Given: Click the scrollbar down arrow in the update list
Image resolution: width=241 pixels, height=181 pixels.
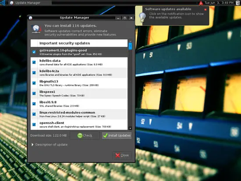Looking at the screenshot, I should coord(130,128).
